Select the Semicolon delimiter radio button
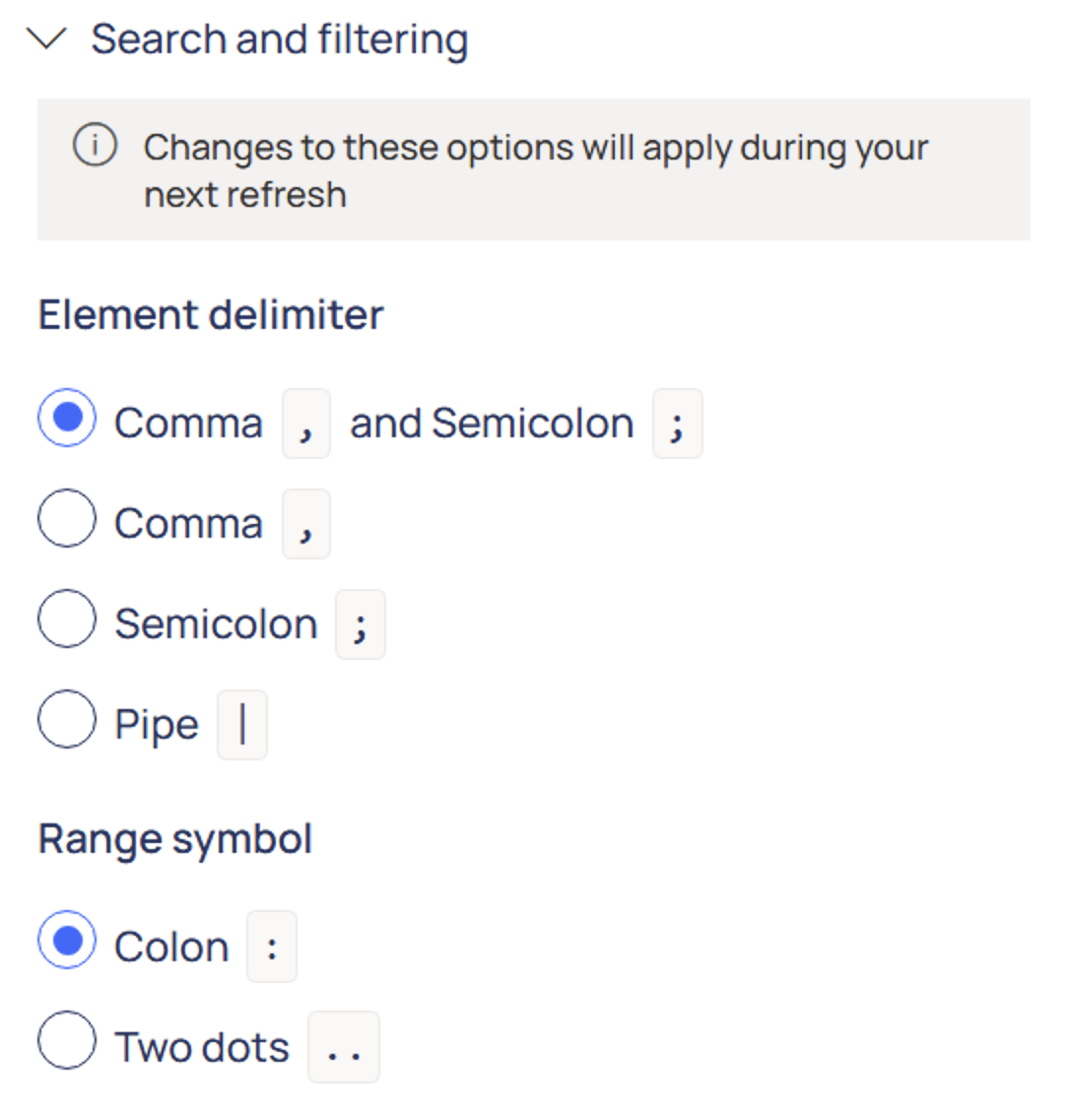Screen dimensions: 1070x1107 pos(67,619)
